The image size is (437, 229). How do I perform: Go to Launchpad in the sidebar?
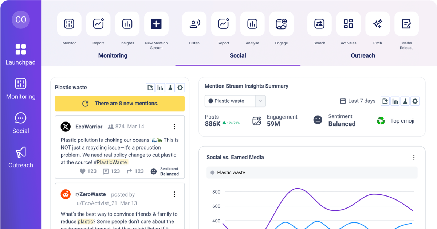pyautogui.click(x=21, y=55)
